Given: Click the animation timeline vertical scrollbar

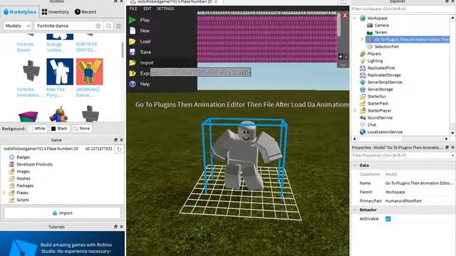Looking at the screenshot, I should (x=339, y=25).
